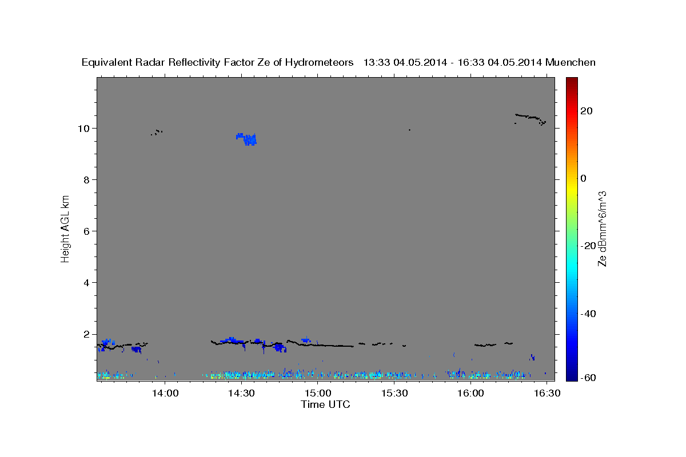686x457 pixels.
Task: Click the colorbar label '0'
Action: click(583, 178)
